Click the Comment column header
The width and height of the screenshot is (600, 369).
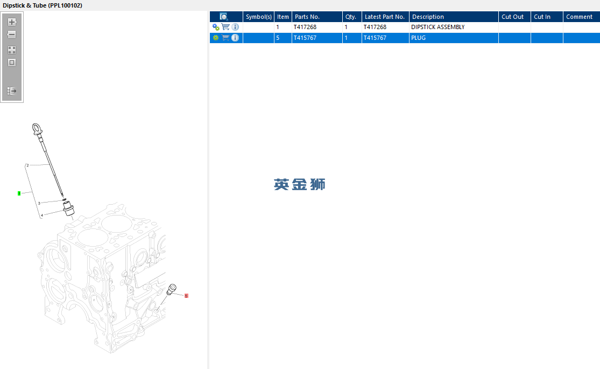click(x=582, y=17)
